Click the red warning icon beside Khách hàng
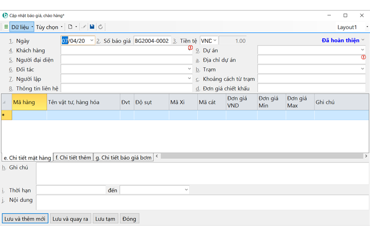This screenshot has height=238, width=370. coord(190,48)
